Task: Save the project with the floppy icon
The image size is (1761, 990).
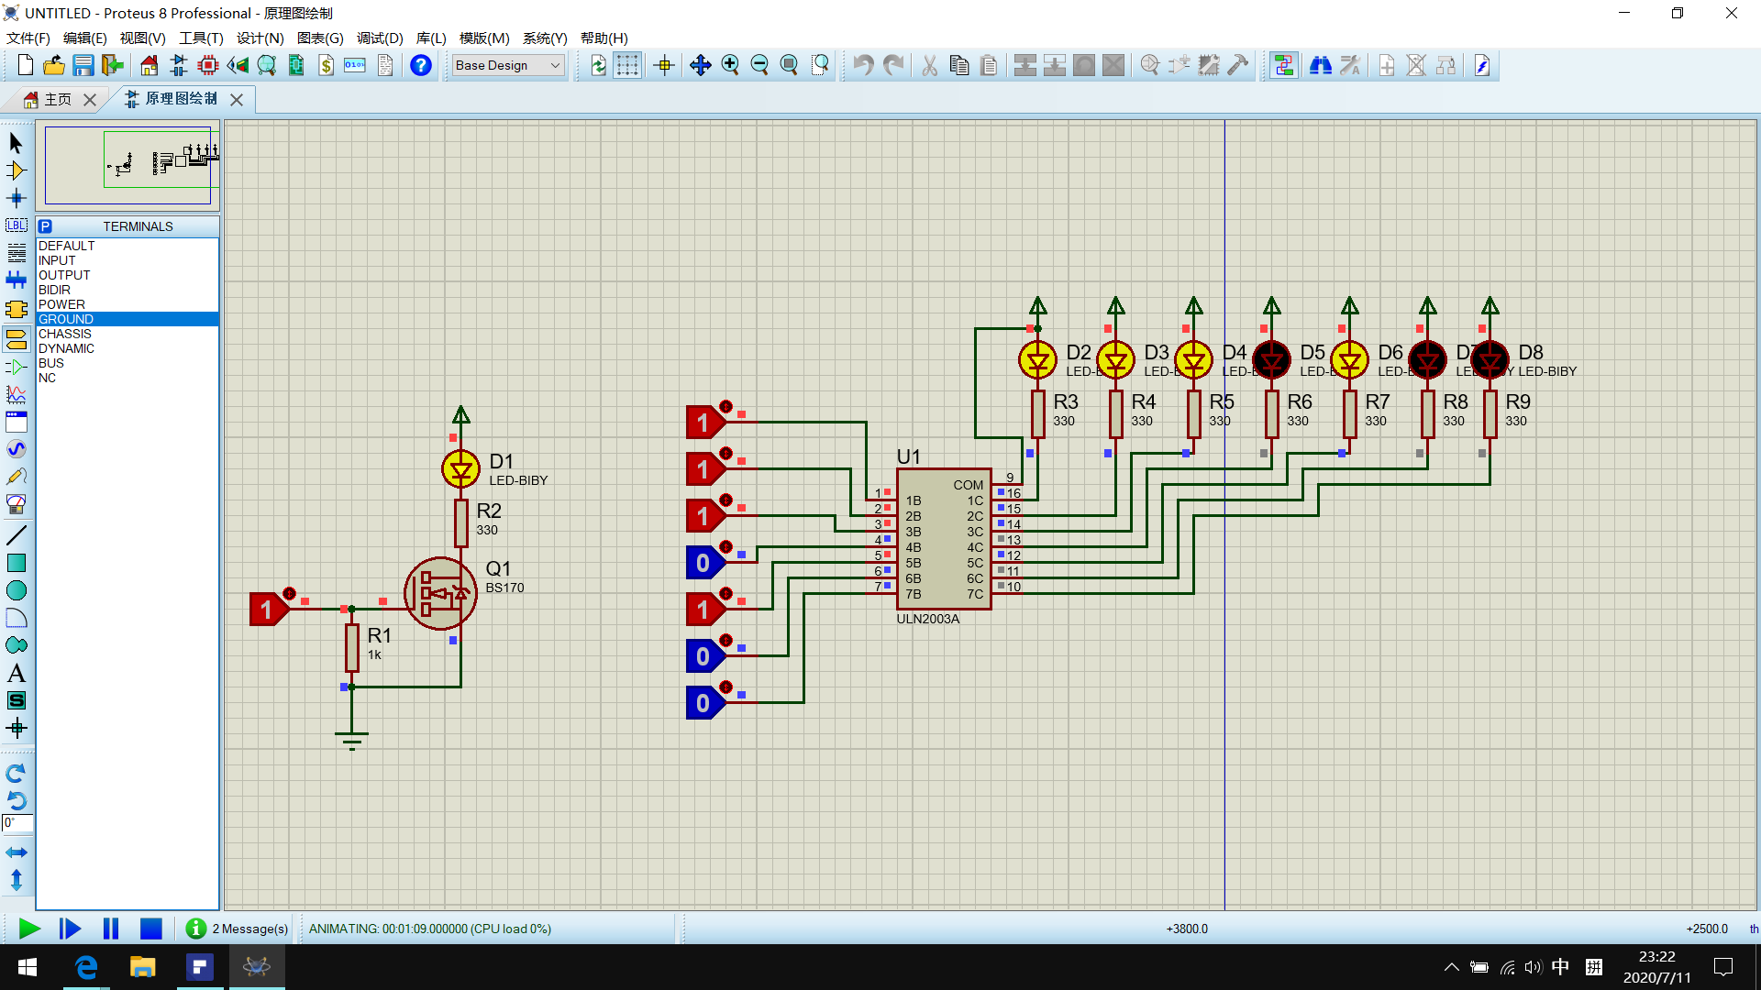Action: click(83, 65)
